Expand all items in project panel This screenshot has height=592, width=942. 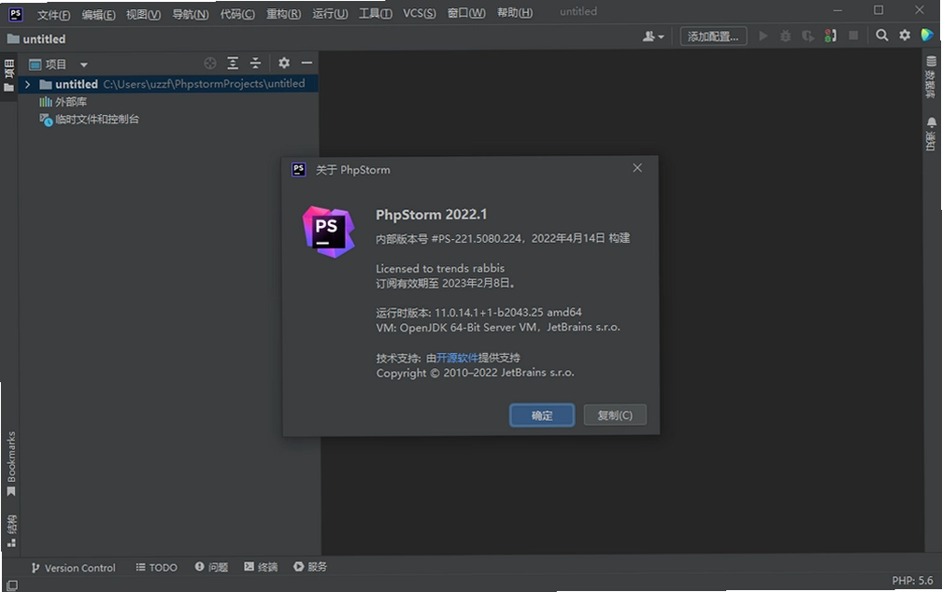(233, 63)
